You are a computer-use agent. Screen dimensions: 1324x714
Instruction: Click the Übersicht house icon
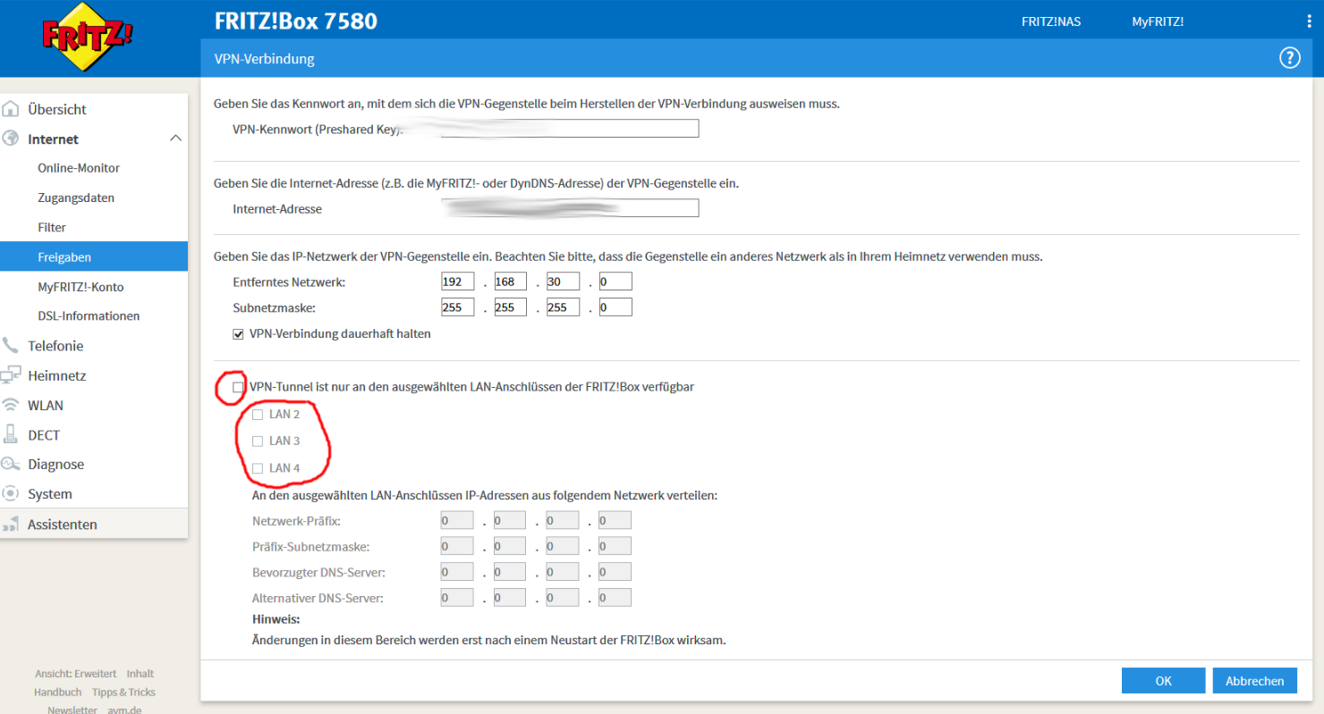coord(11,109)
